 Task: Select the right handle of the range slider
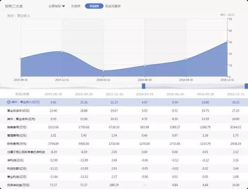point(246,86)
